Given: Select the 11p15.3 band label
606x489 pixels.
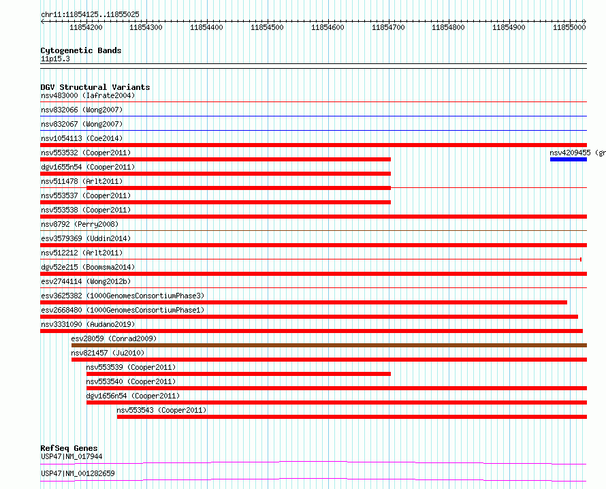Looking at the screenshot, I should point(55,59).
